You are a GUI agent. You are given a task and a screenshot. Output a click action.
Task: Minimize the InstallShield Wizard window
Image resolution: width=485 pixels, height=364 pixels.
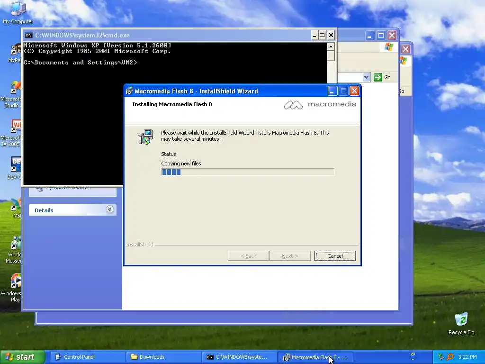point(332,91)
